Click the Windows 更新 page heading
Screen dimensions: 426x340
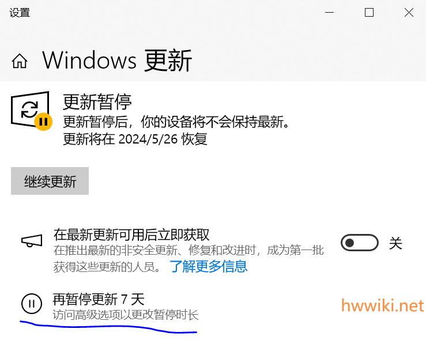click(x=117, y=61)
